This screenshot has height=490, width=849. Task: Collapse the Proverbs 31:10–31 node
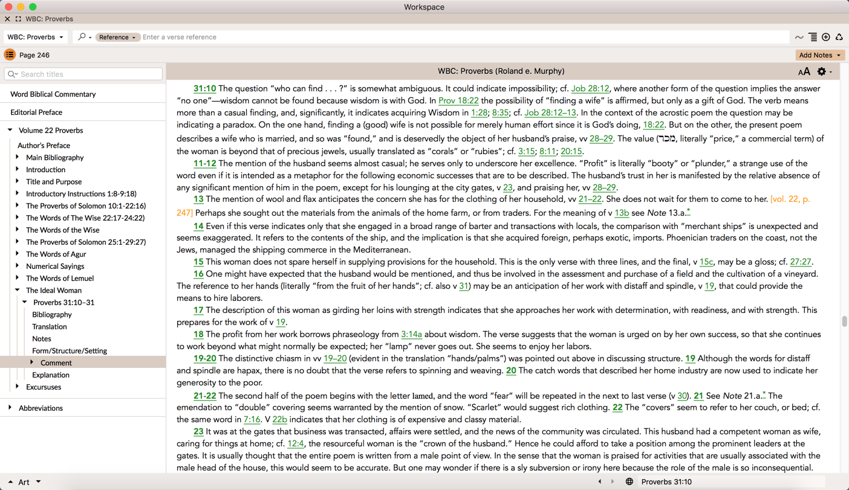[x=25, y=302]
